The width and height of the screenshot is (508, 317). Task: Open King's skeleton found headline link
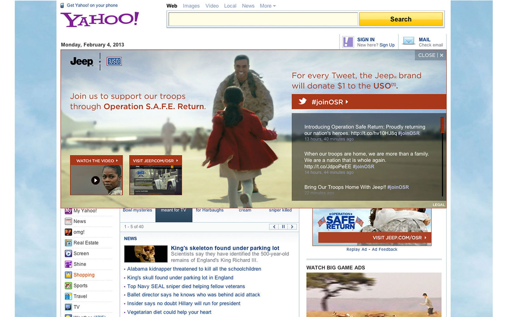click(x=225, y=248)
